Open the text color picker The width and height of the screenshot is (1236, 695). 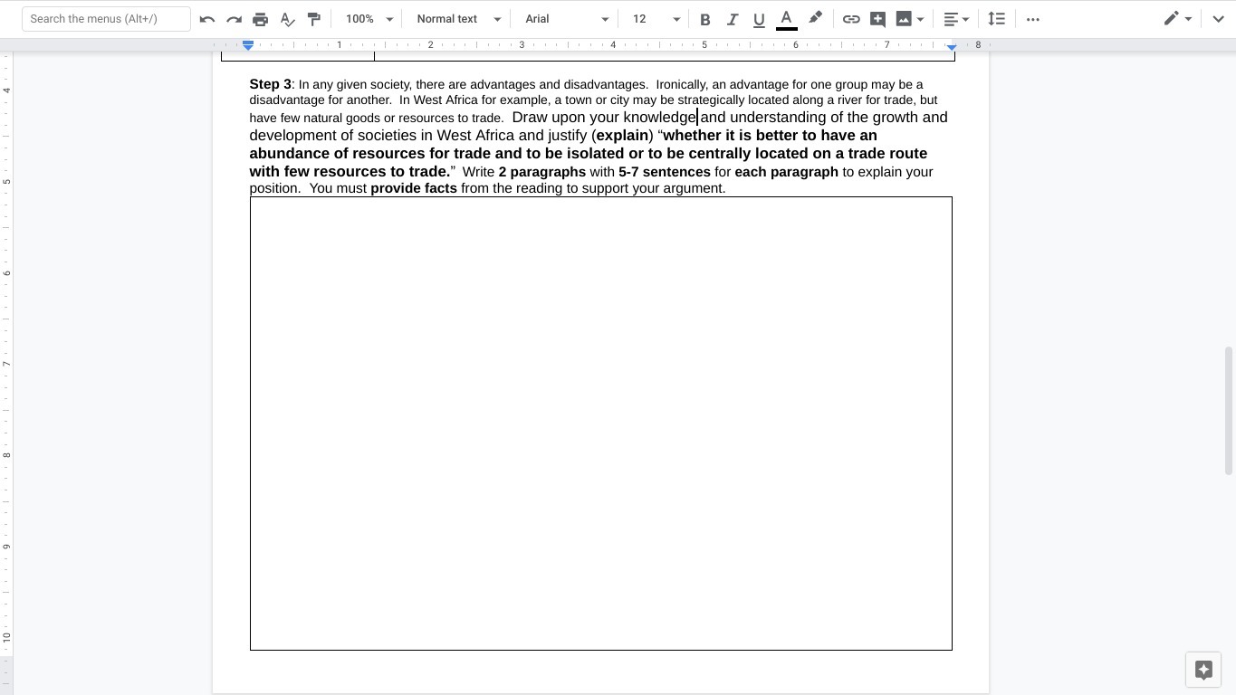(787, 19)
